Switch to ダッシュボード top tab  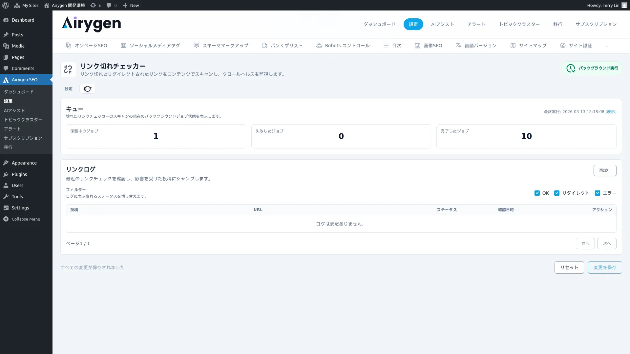[379, 24]
